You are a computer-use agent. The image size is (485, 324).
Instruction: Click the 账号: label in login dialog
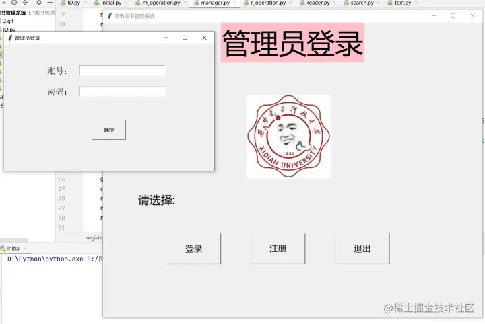(57, 71)
